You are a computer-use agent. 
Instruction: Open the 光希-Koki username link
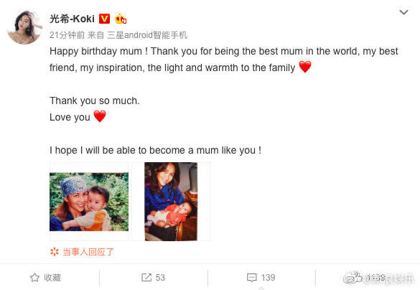tap(72, 19)
